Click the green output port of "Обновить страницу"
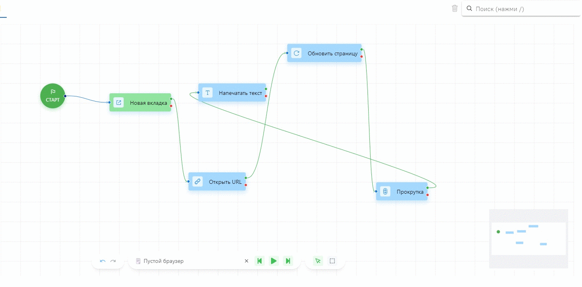582x287 pixels. pyautogui.click(x=362, y=50)
